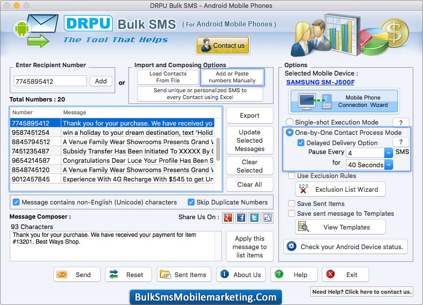
Task: Click Add or Paste numbers Manually
Action: 232,77
